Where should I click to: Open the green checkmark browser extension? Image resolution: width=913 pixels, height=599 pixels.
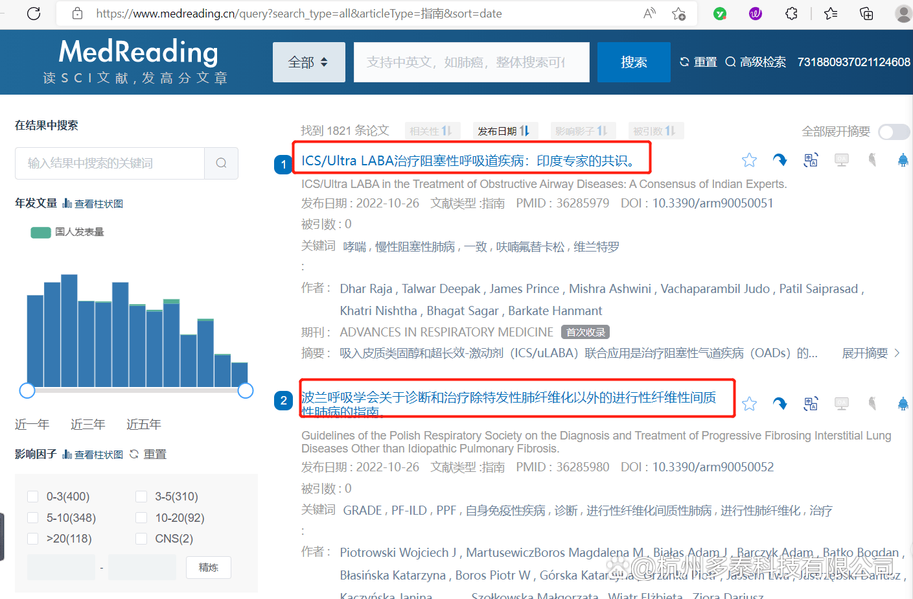coord(720,13)
